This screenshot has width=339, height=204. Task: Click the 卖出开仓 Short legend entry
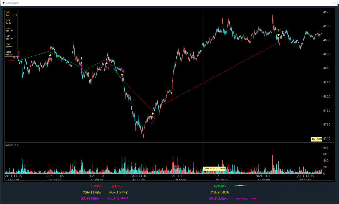click(x=105, y=198)
